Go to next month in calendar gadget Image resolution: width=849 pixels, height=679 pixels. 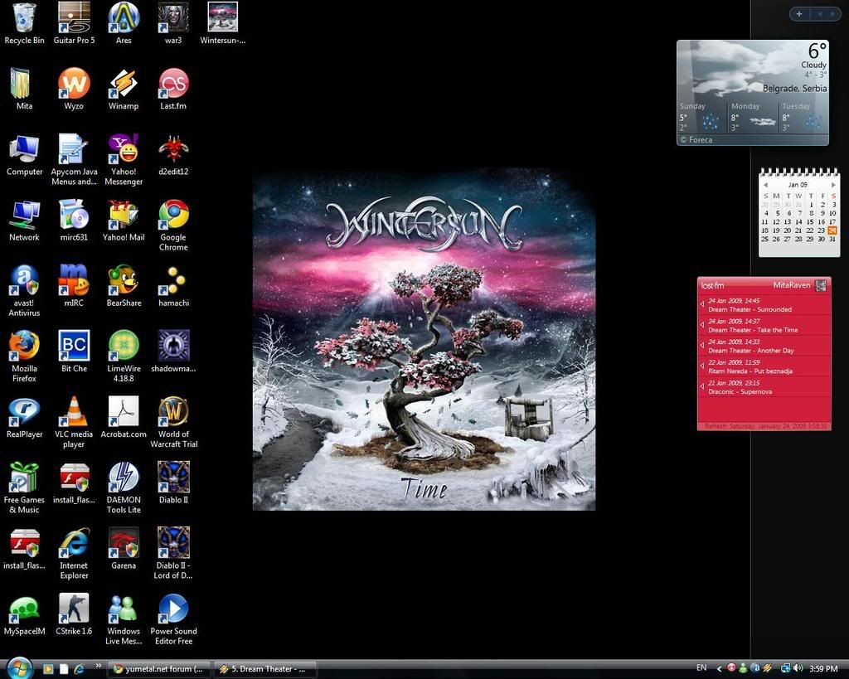point(832,185)
